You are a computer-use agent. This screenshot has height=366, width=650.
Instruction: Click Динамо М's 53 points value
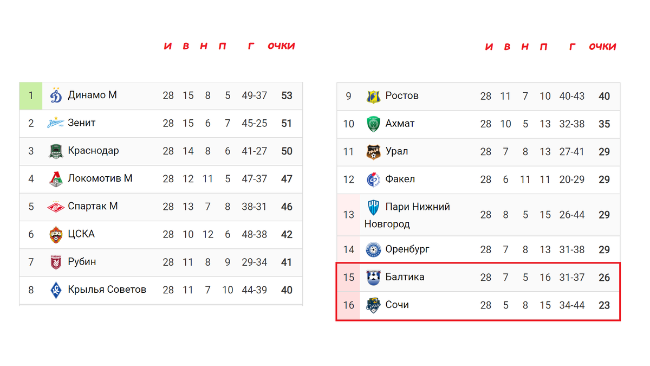[287, 96]
